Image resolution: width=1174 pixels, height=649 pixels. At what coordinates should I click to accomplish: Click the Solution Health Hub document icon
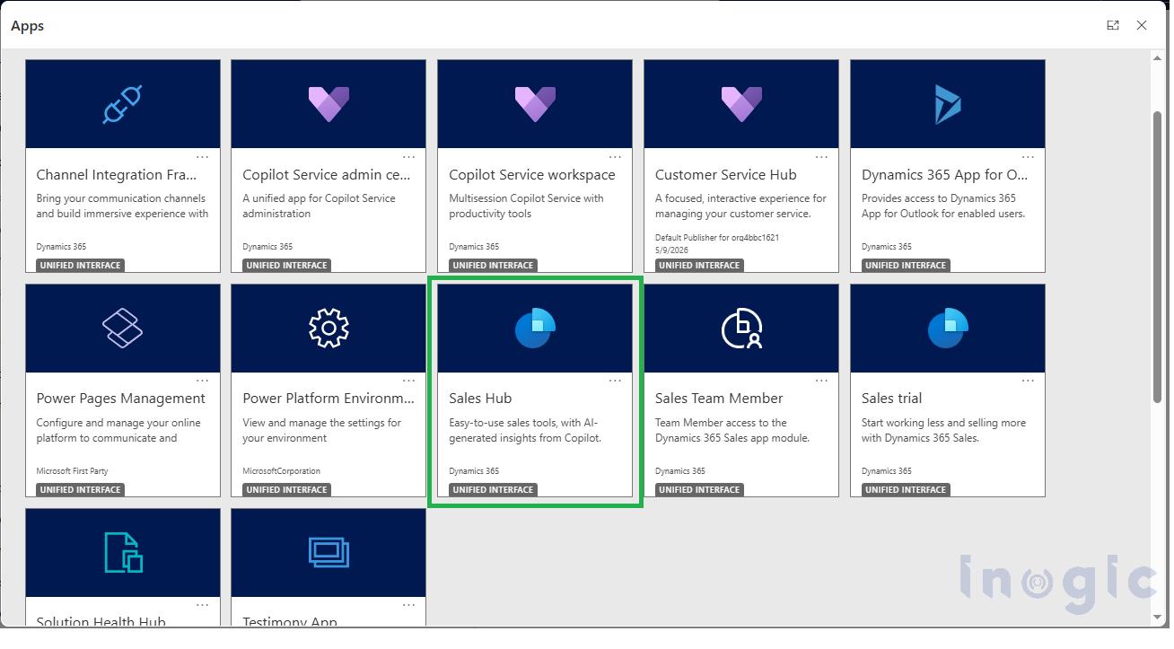click(x=123, y=553)
